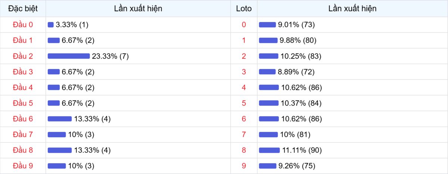Screen dimensions: 448x174
Task: Select Loto number 0 label
Action: click(244, 25)
